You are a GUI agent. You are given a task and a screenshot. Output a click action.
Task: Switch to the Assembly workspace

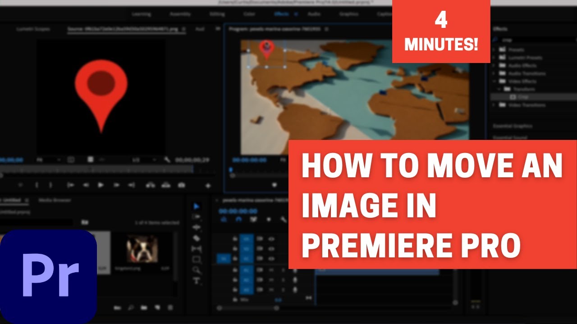180,14
